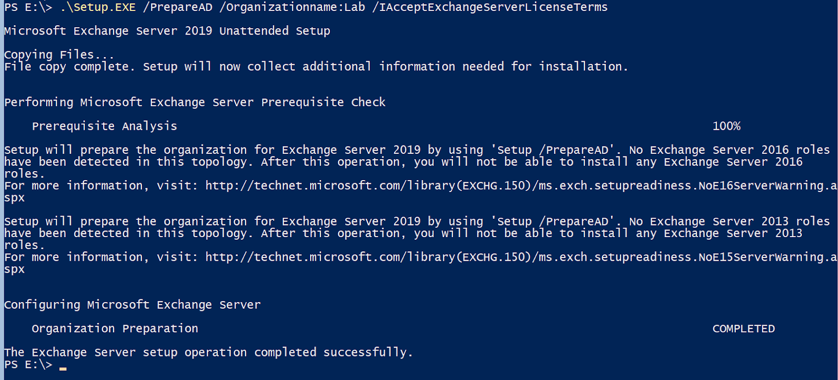Click the blinking cursor at the final prompt
This screenshot has width=838, height=380.
[63, 368]
